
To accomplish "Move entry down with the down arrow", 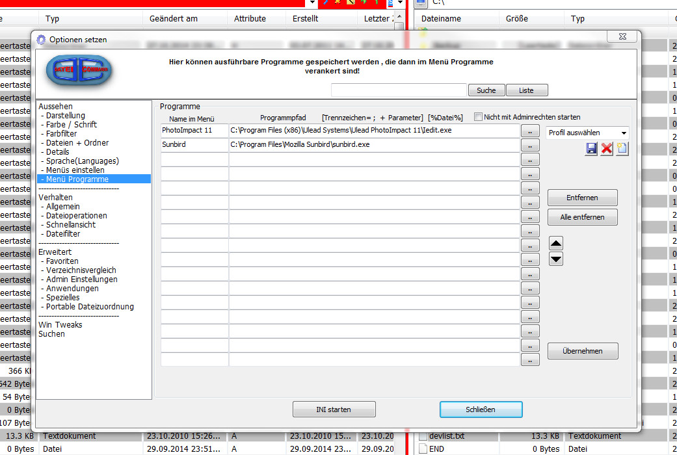I will 556,259.
